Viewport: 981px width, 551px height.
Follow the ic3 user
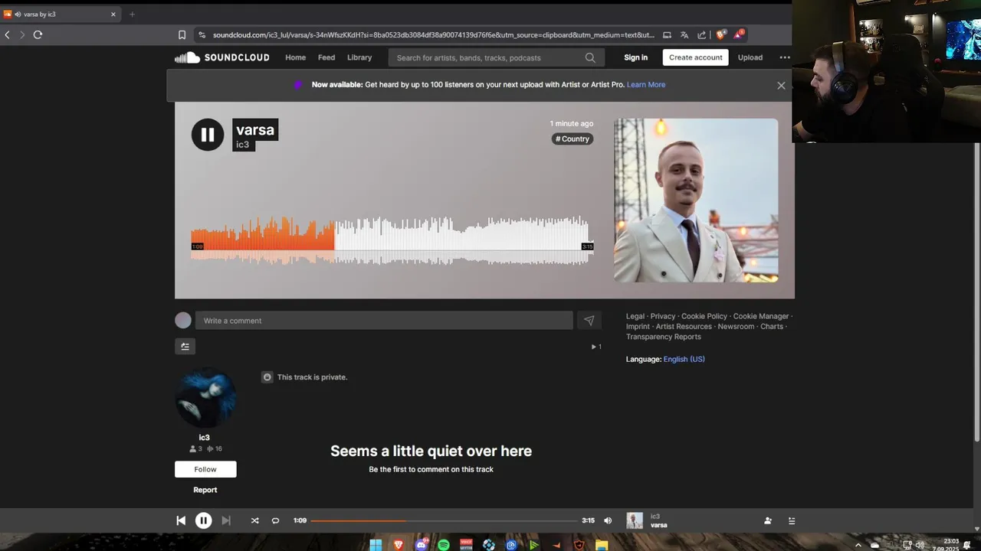click(205, 469)
